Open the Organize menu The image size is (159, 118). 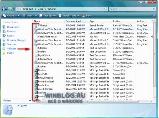pyautogui.click(x=11, y=16)
